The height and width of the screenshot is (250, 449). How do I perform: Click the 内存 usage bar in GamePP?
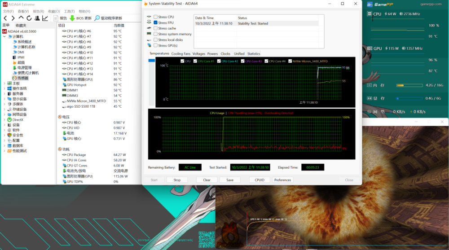pos(409,85)
